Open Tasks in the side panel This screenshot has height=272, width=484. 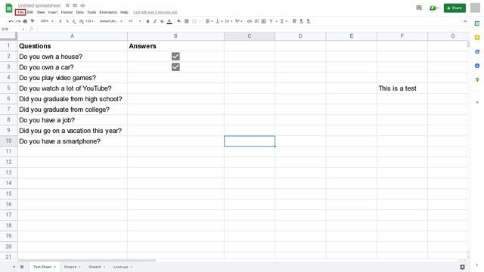point(477,52)
